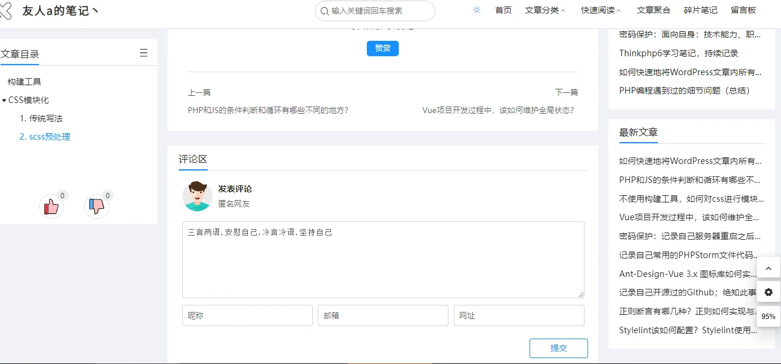This screenshot has height=364, width=781.
Task: Open the 快速阅读 dropdown menu
Action: [x=599, y=9]
